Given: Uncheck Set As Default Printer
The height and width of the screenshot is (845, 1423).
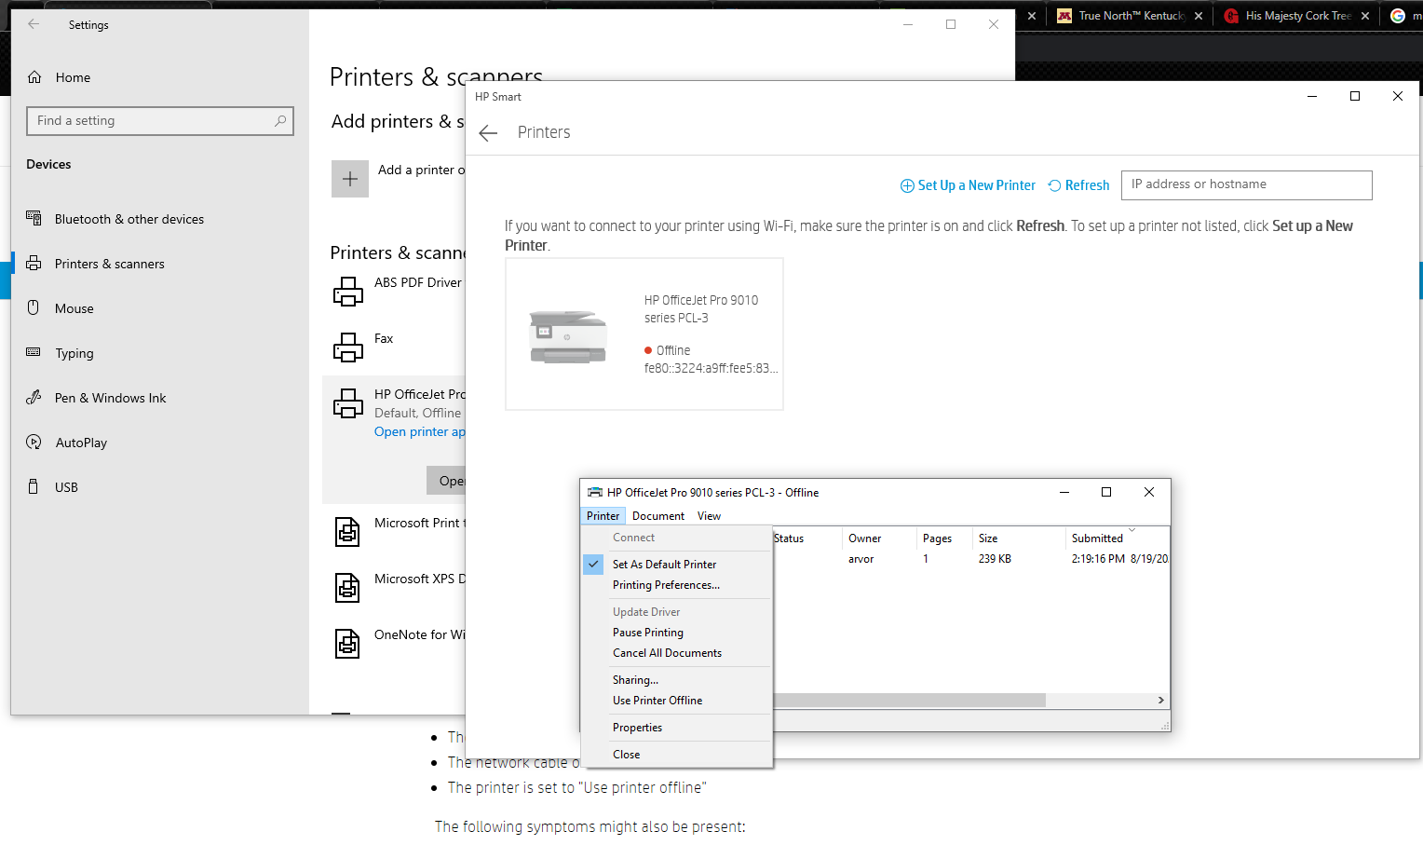Looking at the screenshot, I should (664, 565).
